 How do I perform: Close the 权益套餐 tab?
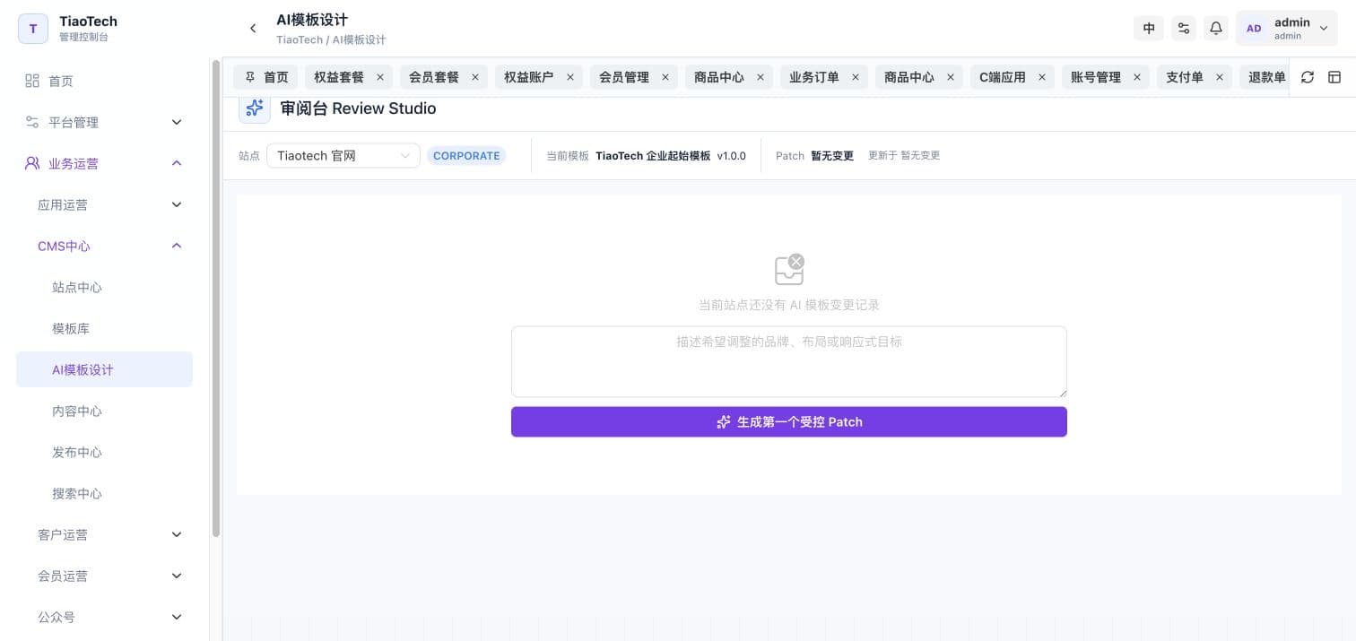[x=380, y=77]
